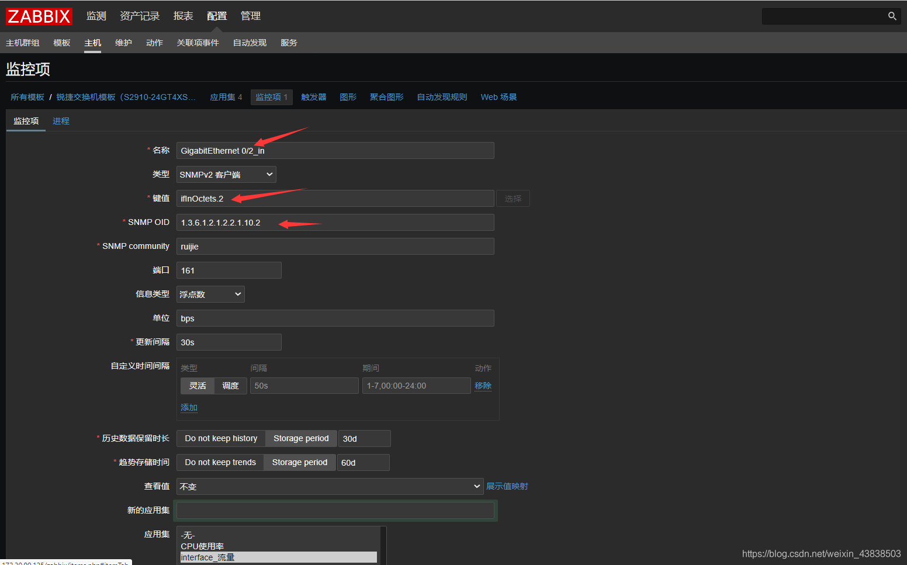Click the SNMP OID field
Viewport: 907px width, 565px height.
coord(335,223)
